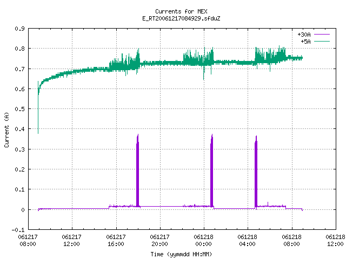346x259 pixels.
Task: Click the 061218 08:00 x-axis tick label
Action: (291, 240)
